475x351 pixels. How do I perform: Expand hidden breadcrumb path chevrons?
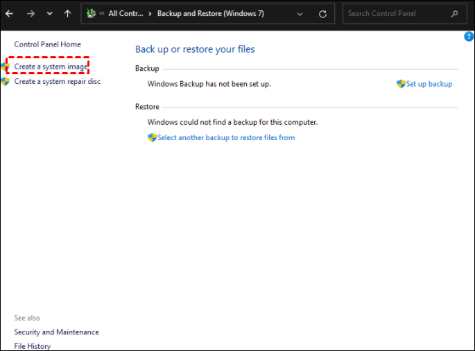(102, 13)
